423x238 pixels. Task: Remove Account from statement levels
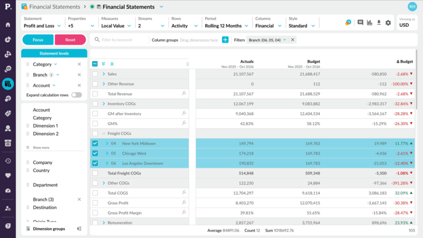[79, 85]
